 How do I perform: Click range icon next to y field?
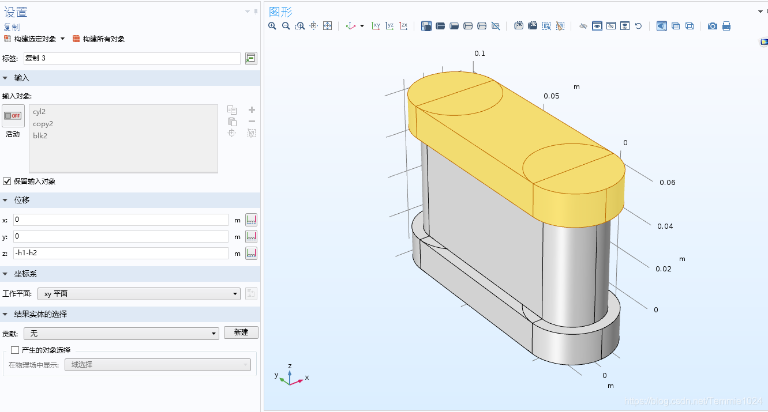(x=251, y=236)
